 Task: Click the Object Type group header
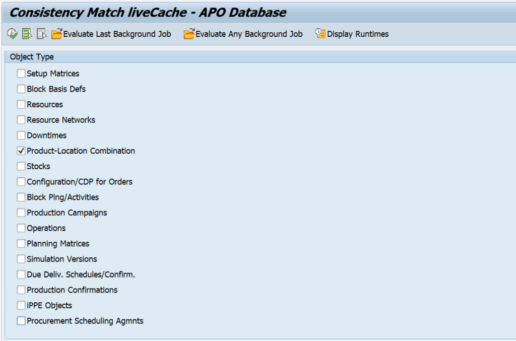point(32,57)
